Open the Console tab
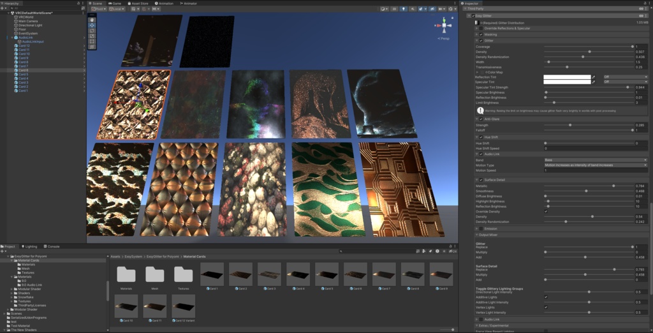 pyautogui.click(x=52, y=246)
